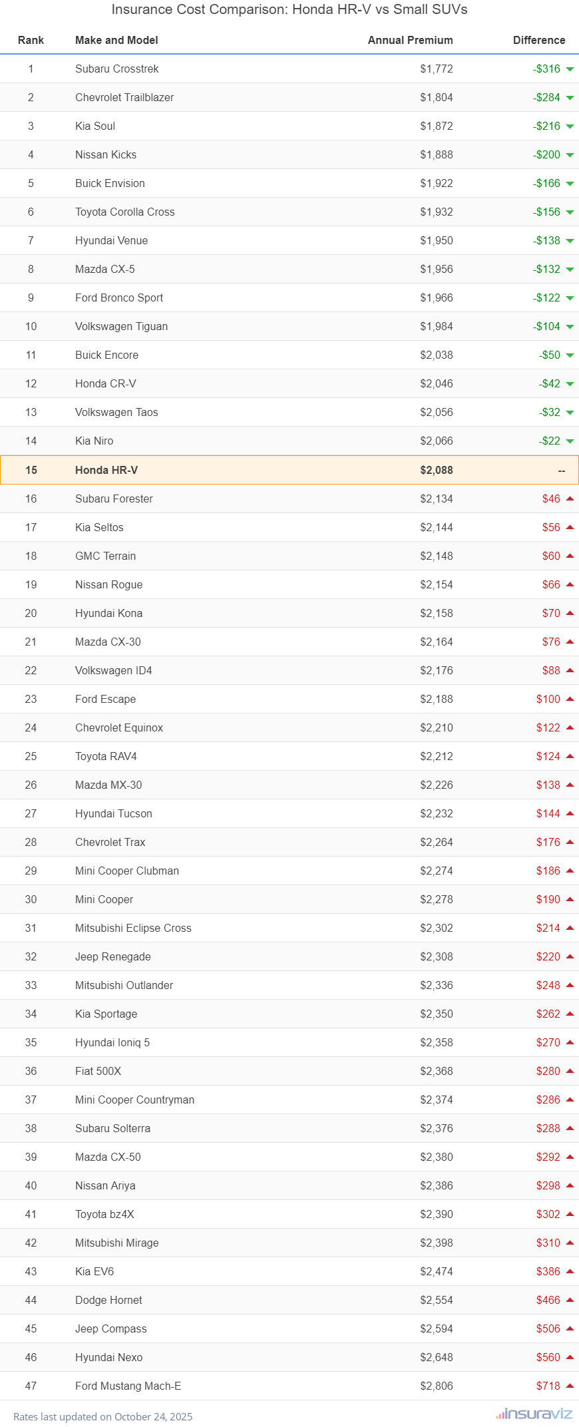Click the red arrow in Kia EV6 row

[x=570, y=1271]
